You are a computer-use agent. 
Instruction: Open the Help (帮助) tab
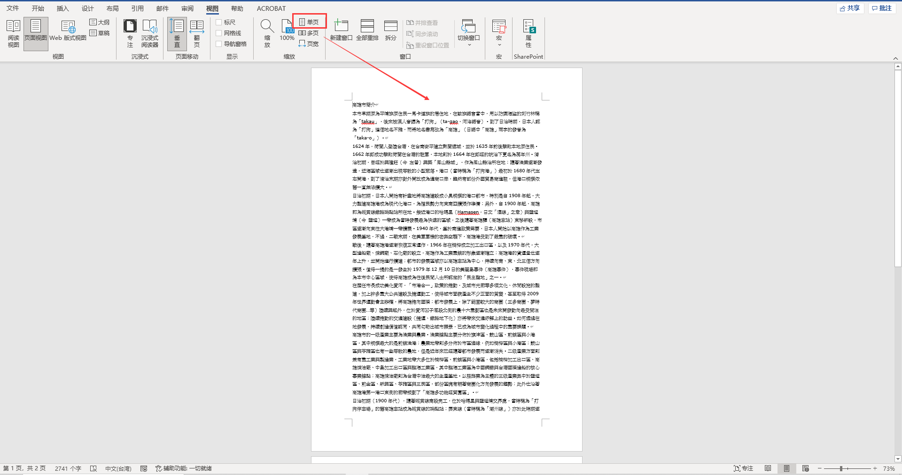237,8
